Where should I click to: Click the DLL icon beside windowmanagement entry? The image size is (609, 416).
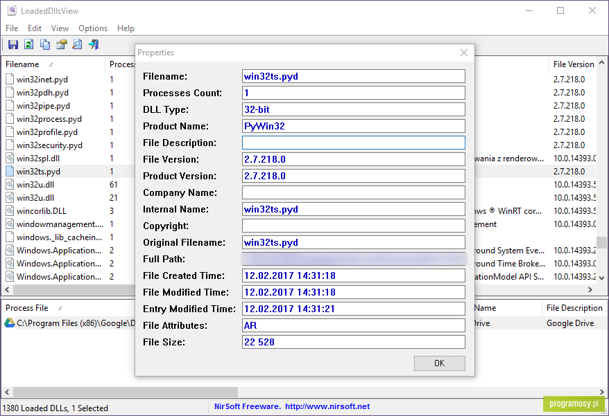click(x=10, y=224)
